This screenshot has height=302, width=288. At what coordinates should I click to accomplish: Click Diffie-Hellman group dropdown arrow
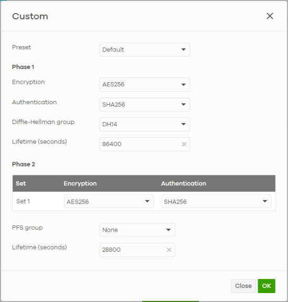pos(184,124)
